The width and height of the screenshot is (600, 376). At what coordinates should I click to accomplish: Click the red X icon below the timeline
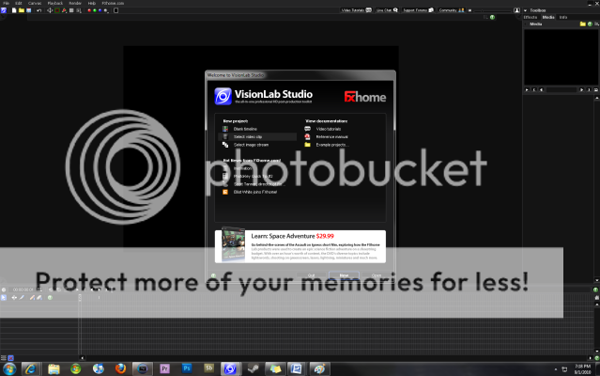pyautogui.click(x=10, y=358)
